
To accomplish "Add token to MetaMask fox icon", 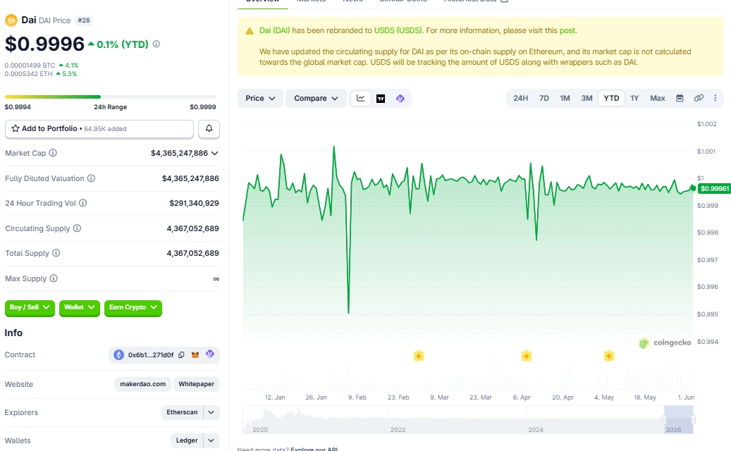I will 195,355.
